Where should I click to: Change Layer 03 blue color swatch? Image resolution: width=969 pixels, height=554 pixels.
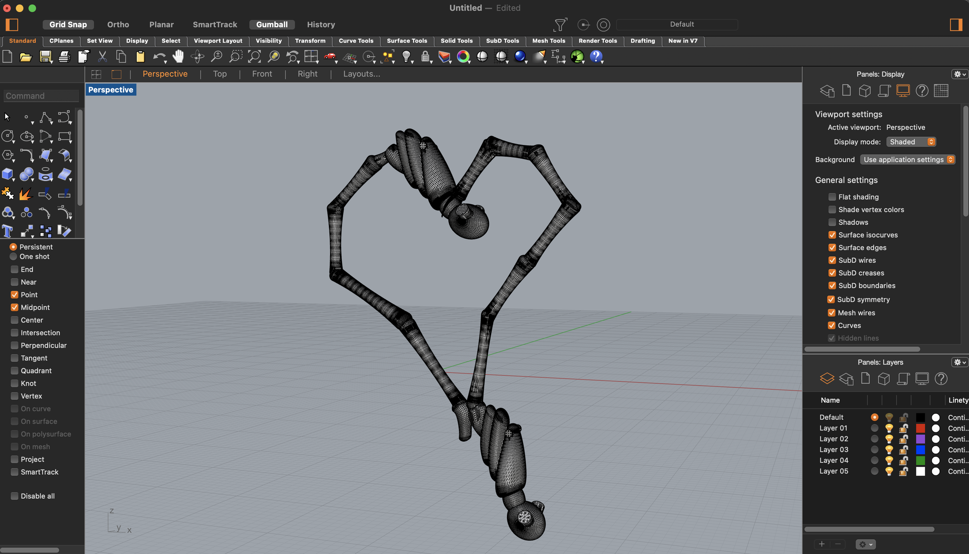(920, 450)
